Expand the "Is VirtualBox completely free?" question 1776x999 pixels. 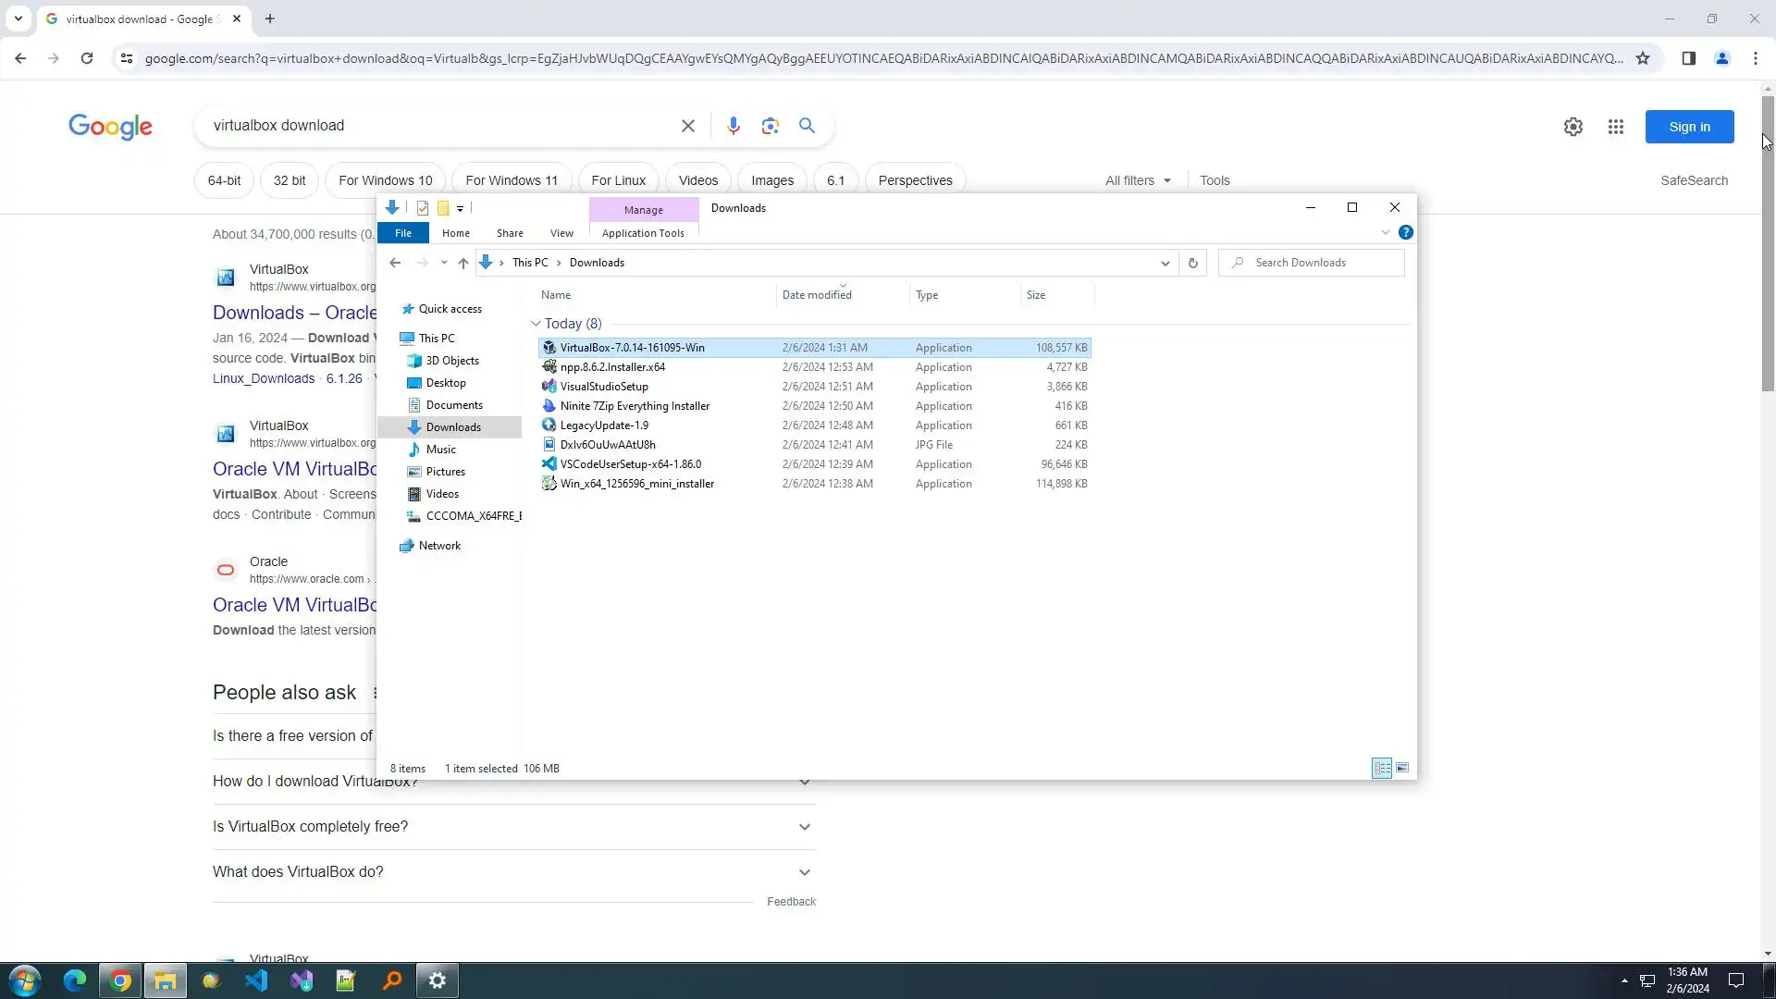click(x=804, y=827)
